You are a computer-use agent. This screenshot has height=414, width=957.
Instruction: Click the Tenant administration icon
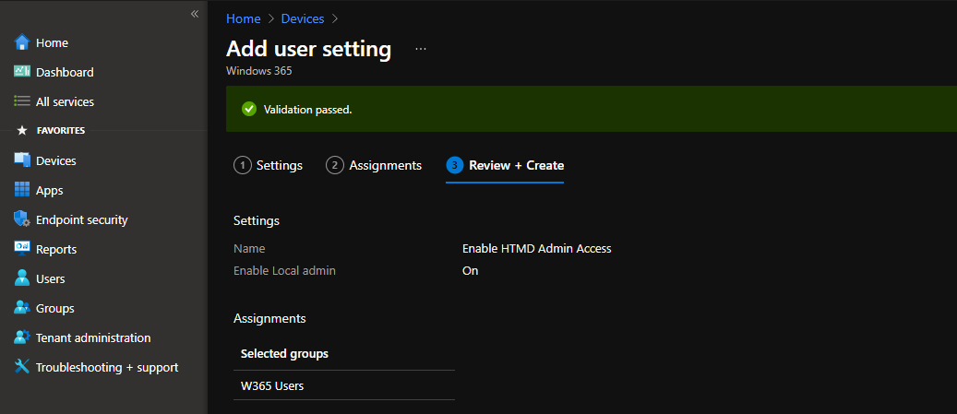point(22,337)
